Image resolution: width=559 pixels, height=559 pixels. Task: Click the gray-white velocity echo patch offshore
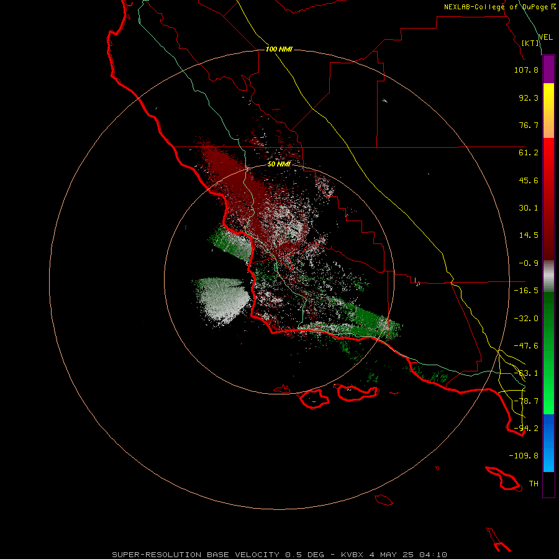click(x=223, y=299)
